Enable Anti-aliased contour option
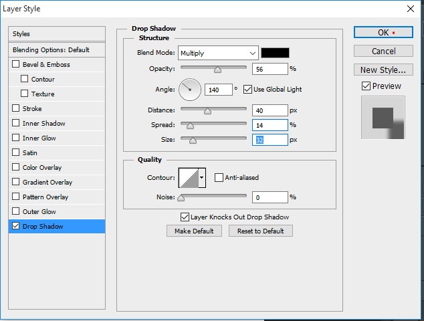The height and width of the screenshot is (321, 424). tap(219, 178)
